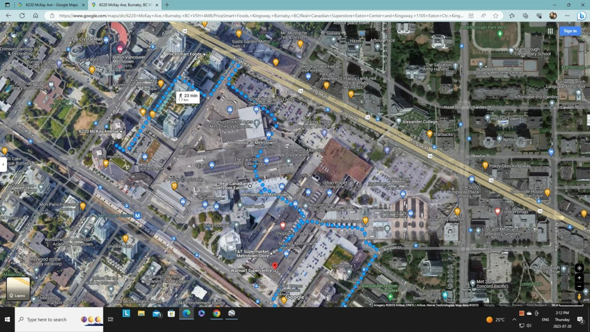This screenshot has width=590, height=332.
Task: Show your current location on map
Action: (579, 268)
